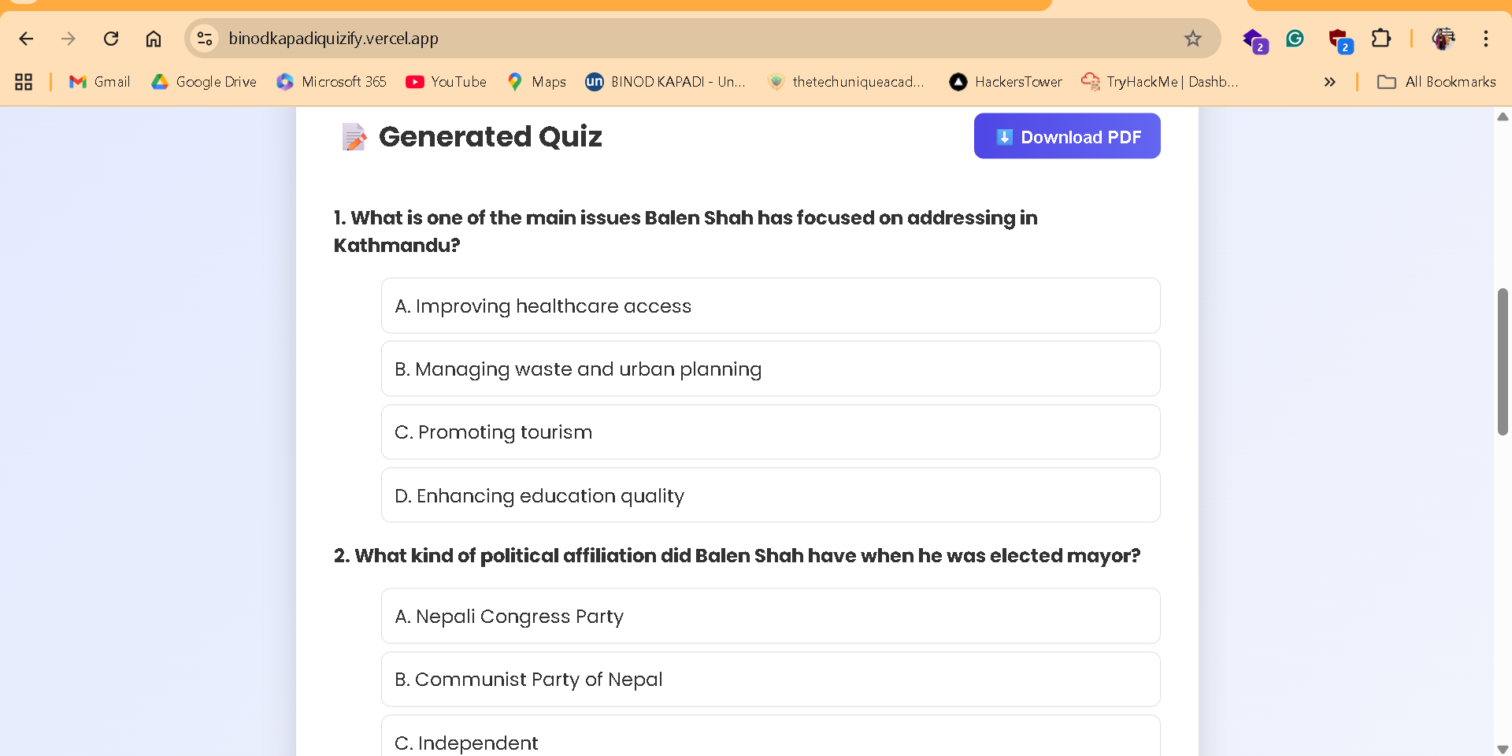Expand the bookmarks overflow chevron

tap(1329, 81)
